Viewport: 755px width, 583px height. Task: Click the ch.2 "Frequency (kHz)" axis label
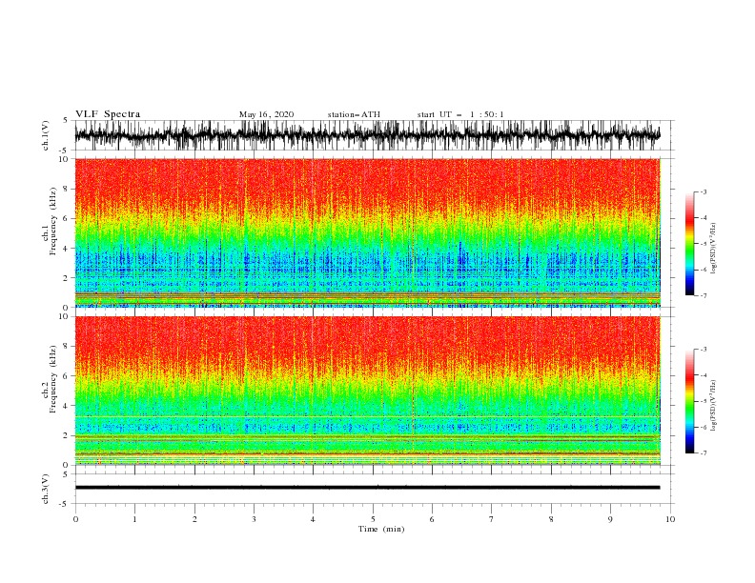tap(53, 379)
